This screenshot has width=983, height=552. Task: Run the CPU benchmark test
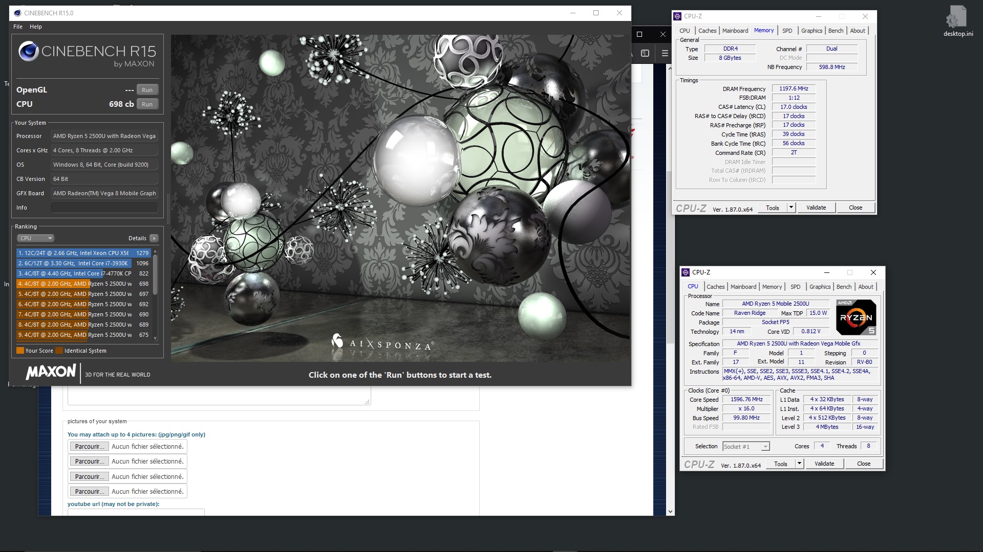point(147,104)
